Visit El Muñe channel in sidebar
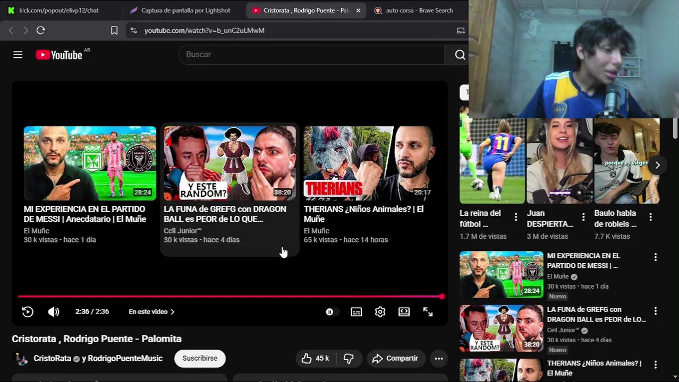The width and height of the screenshot is (679, 382). (x=558, y=276)
